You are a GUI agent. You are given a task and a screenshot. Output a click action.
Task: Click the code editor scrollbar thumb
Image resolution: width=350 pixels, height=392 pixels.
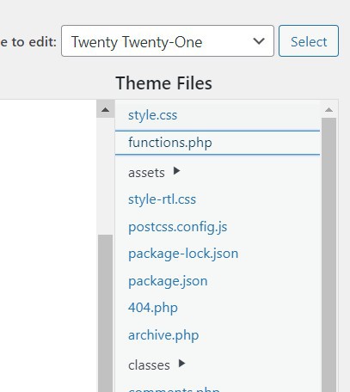point(105,313)
